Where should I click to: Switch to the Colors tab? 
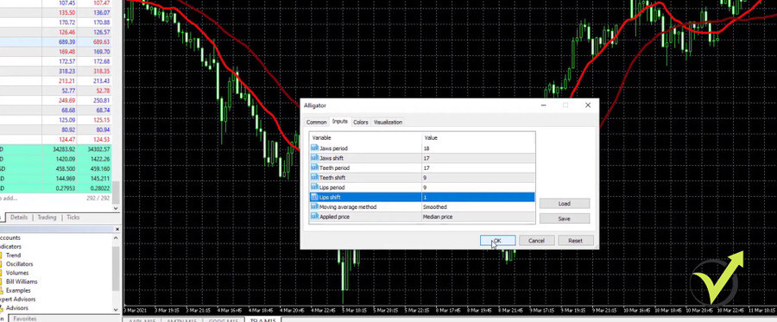361,122
